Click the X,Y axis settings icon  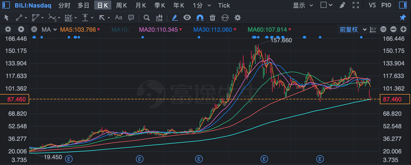373,29
